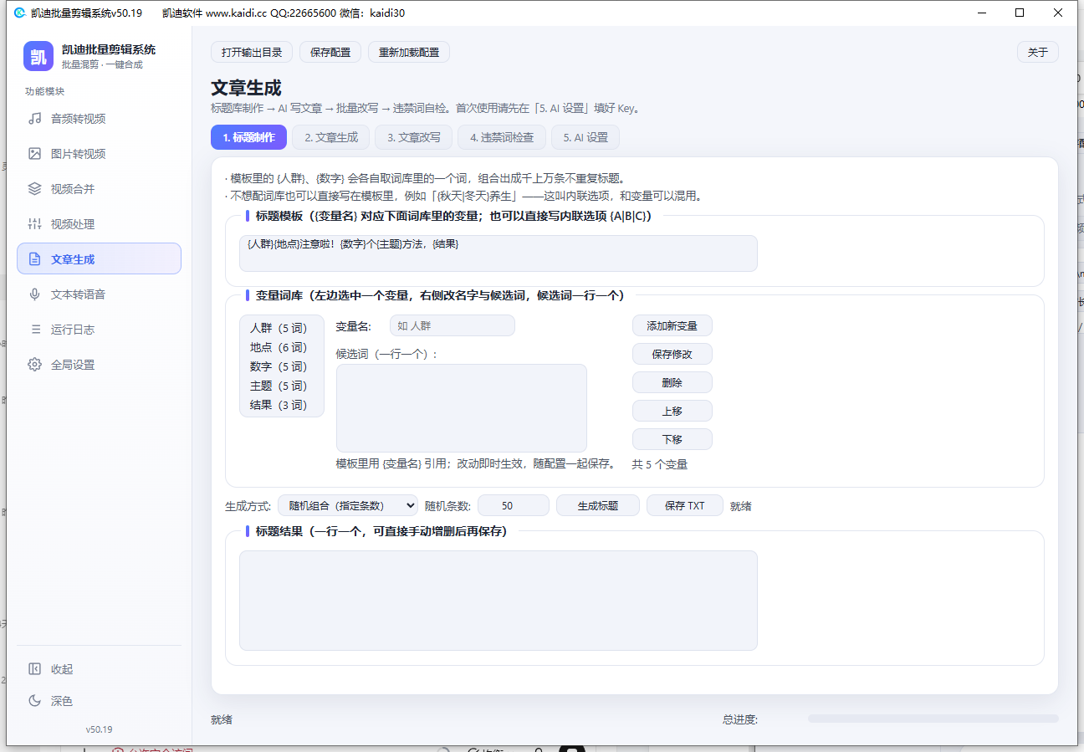1084x752 pixels.
Task: Switch to the 1. 标题制作 tab
Action: click(x=249, y=137)
